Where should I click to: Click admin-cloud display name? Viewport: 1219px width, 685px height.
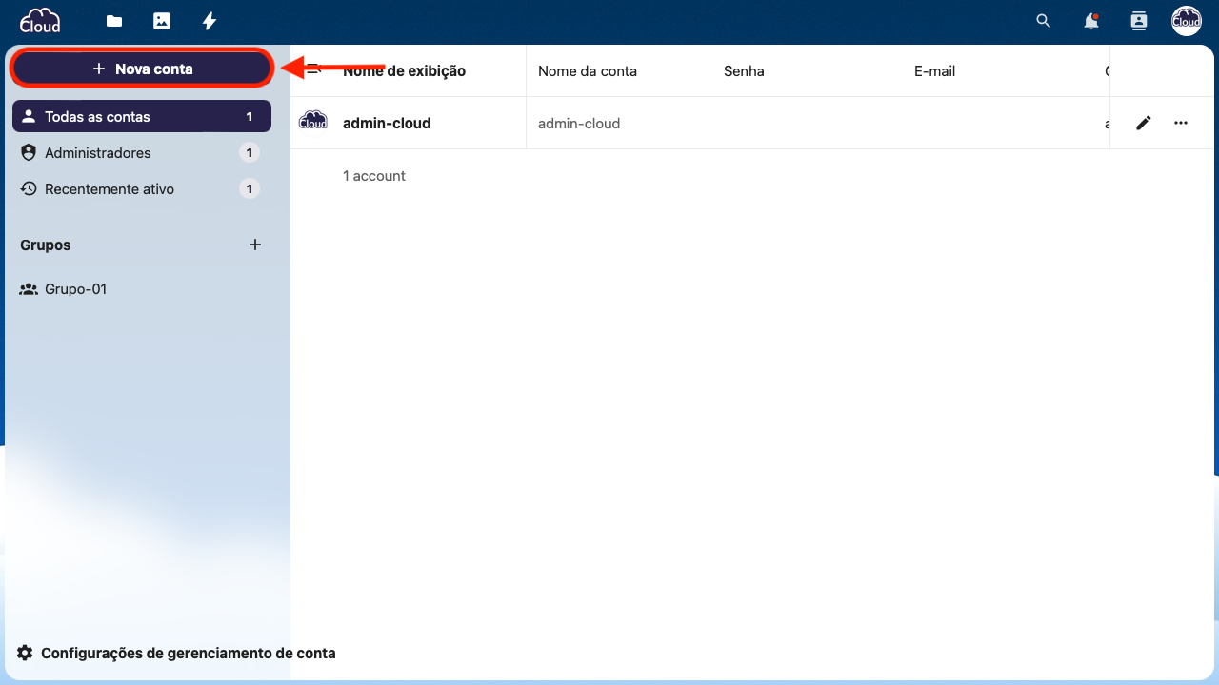387,124
